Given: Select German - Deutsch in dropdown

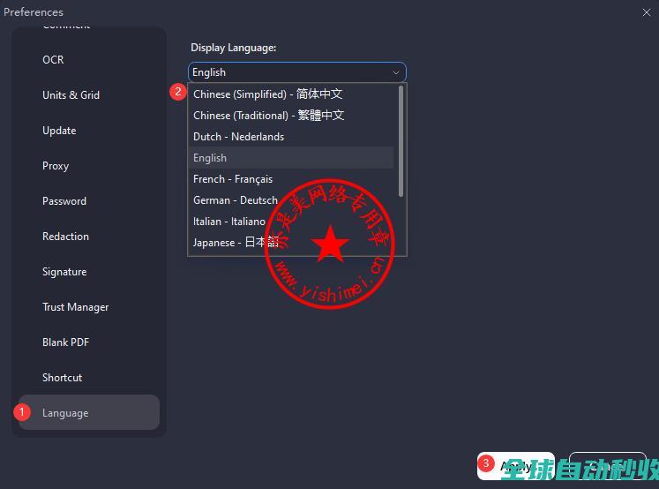Looking at the screenshot, I should point(236,200).
